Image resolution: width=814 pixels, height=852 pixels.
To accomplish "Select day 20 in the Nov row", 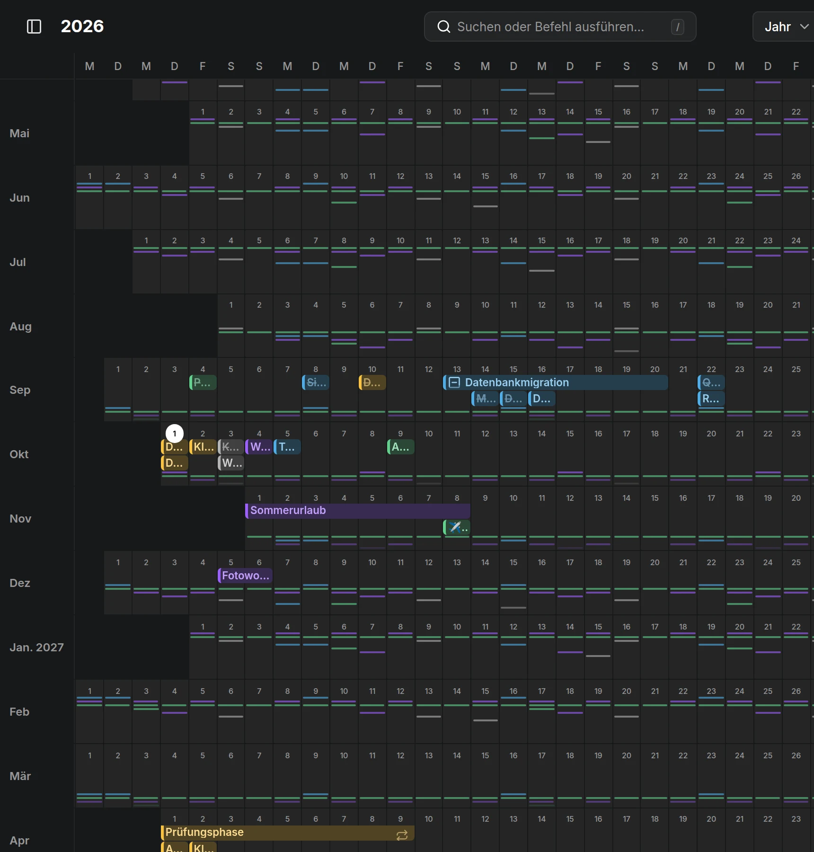I will coord(796,519).
